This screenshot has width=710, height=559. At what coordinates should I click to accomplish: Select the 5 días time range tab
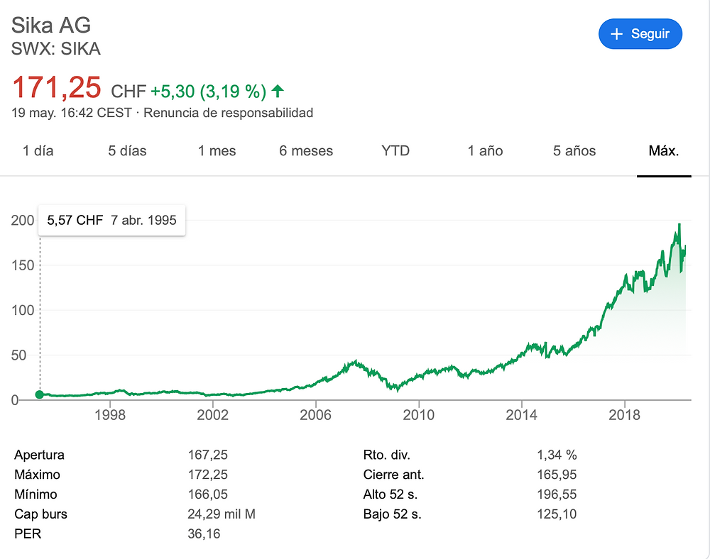click(127, 150)
